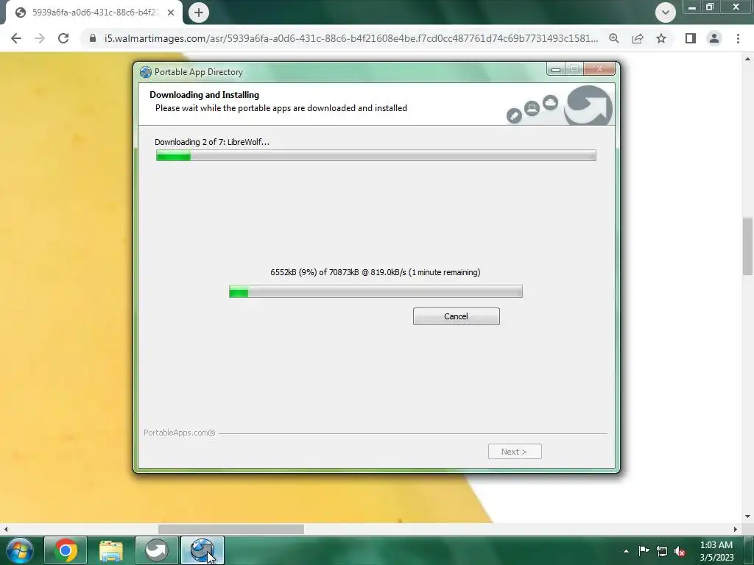This screenshot has height=565, width=754.
Task: Click the disabled Next button
Action: (x=515, y=452)
